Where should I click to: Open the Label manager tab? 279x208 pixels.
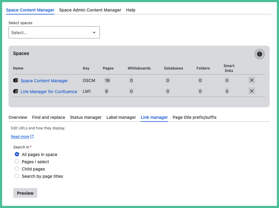tap(121, 117)
